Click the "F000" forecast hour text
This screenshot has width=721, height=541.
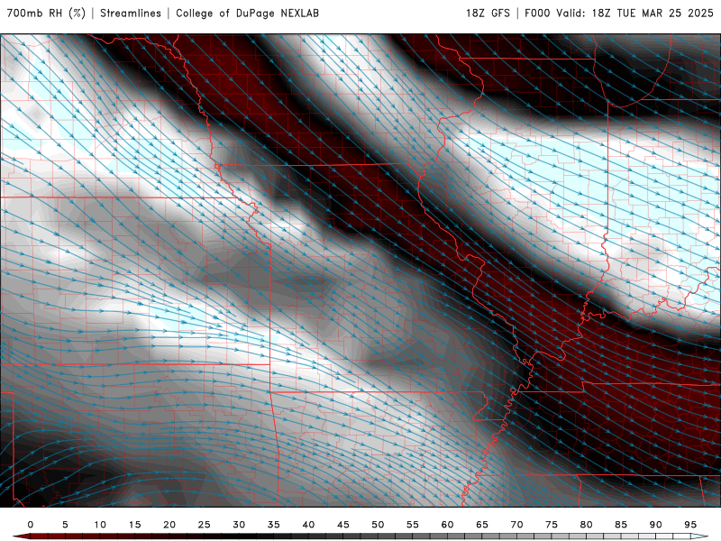[537, 14]
